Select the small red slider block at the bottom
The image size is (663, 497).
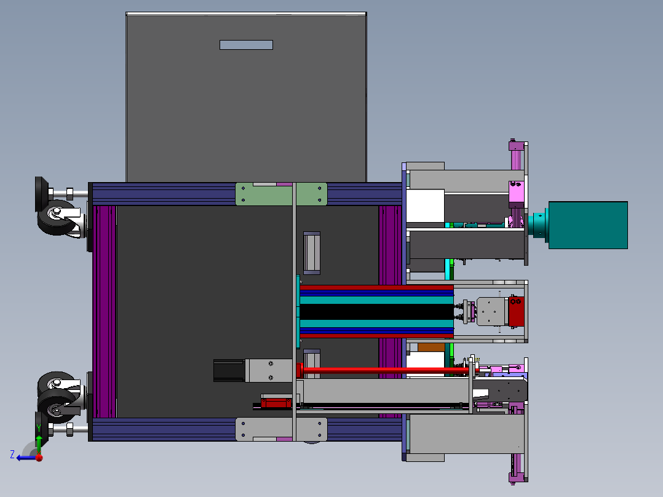[276, 403]
